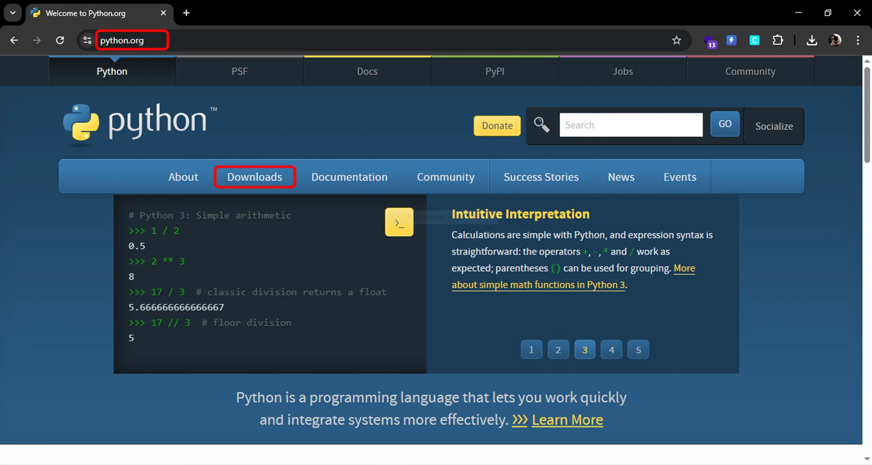This screenshot has height=465, width=872.
Task: Switch to slide 4 of the code carousel
Action: click(x=611, y=349)
